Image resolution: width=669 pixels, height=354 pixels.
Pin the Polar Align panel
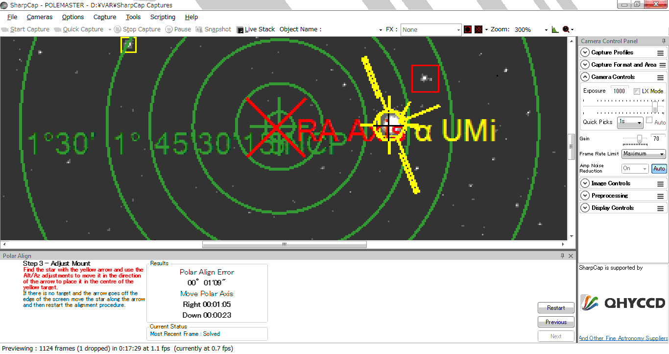(x=563, y=256)
